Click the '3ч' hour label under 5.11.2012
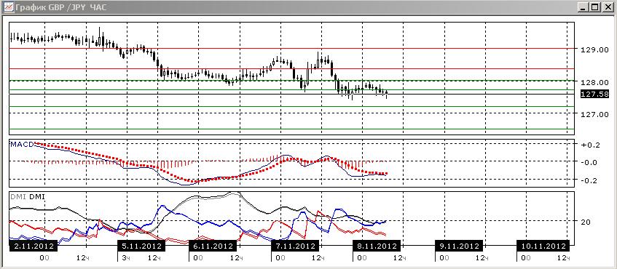The image size is (617, 269). point(125,258)
